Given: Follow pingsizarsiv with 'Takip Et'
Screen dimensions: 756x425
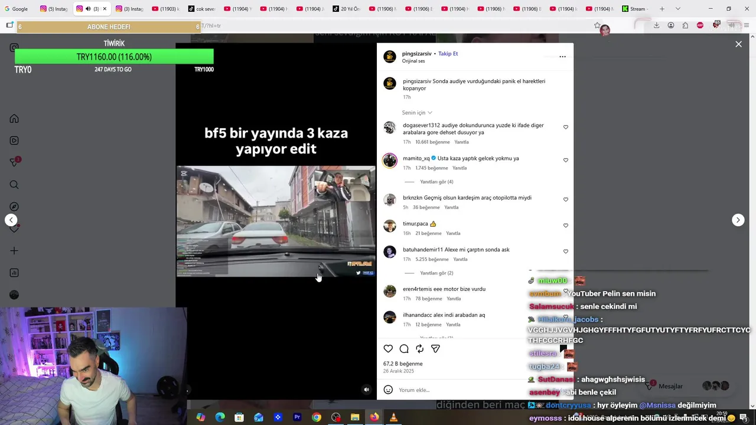Looking at the screenshot, I should click(x=448, y=54).
